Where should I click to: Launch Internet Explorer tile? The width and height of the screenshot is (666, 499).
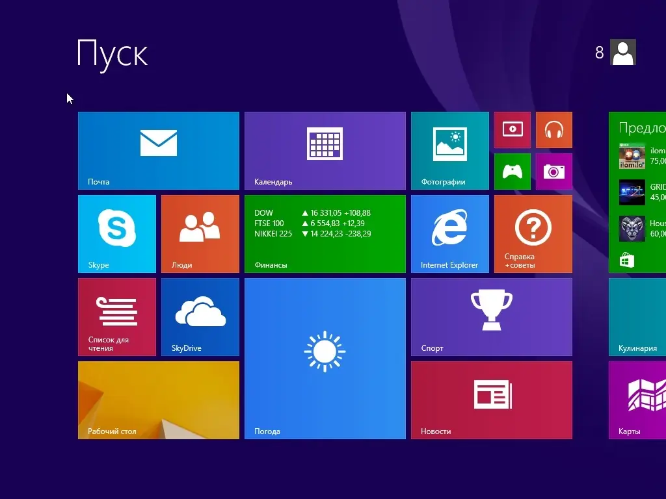[x=450, y=234]
